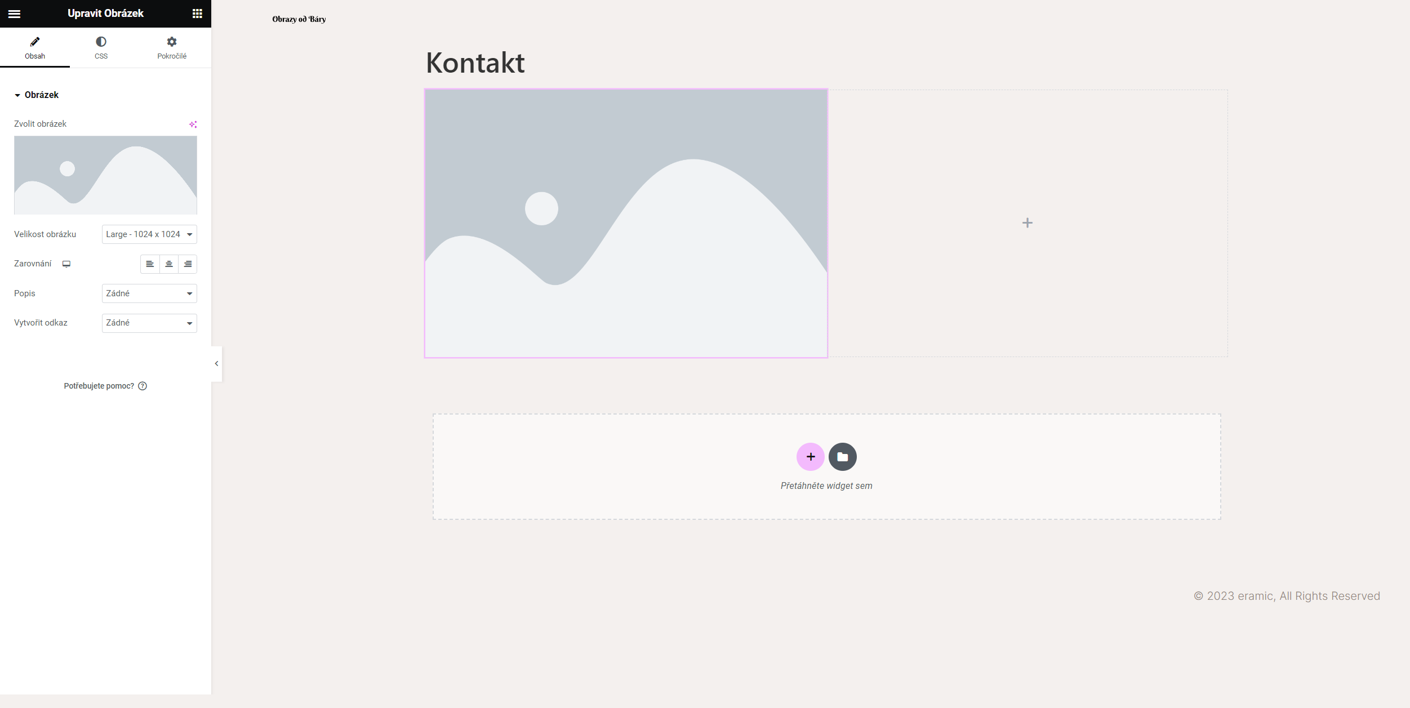1410x708 pixels.
Task: Click the image placeholder thumbnail in the panel
Action: point(105,175)
